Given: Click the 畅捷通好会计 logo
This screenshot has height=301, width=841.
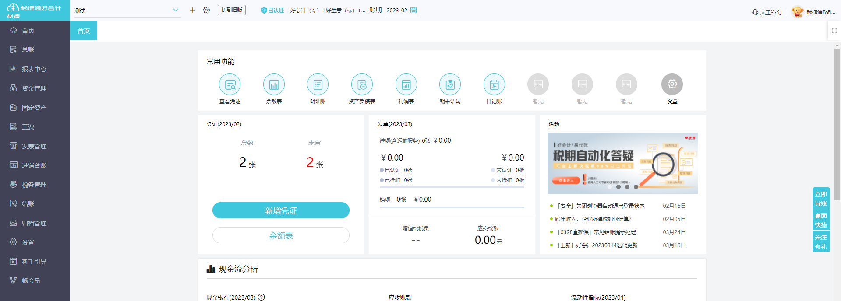Looking at the screenshot, I should click(x=35, y=10).
